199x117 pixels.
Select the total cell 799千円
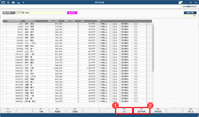88,38
